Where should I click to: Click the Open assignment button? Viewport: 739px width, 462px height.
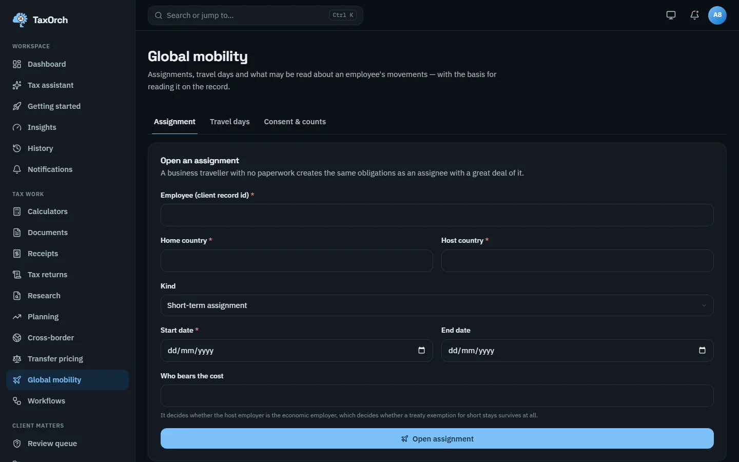point(437,438)
